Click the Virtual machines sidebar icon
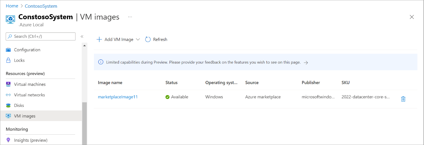 tap(8, 84)
